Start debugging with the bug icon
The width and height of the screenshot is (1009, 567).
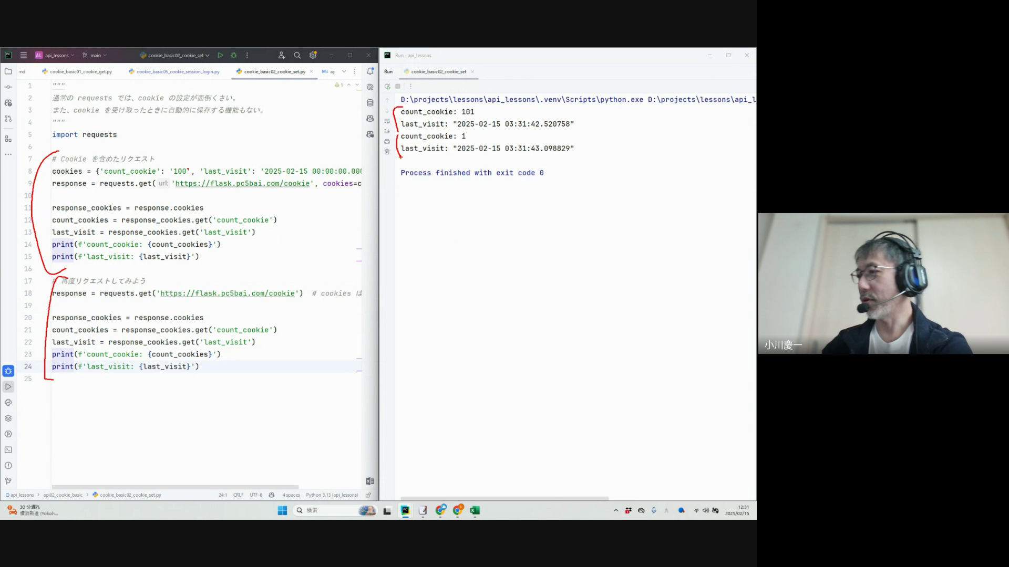234,55
